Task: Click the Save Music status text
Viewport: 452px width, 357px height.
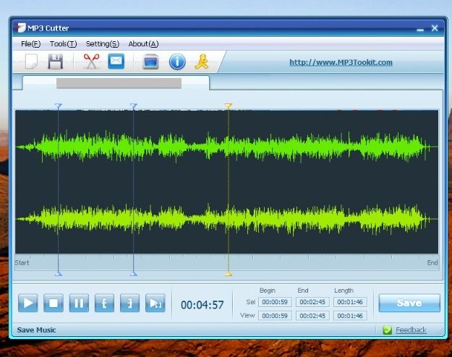Action: tap(36, 330)
